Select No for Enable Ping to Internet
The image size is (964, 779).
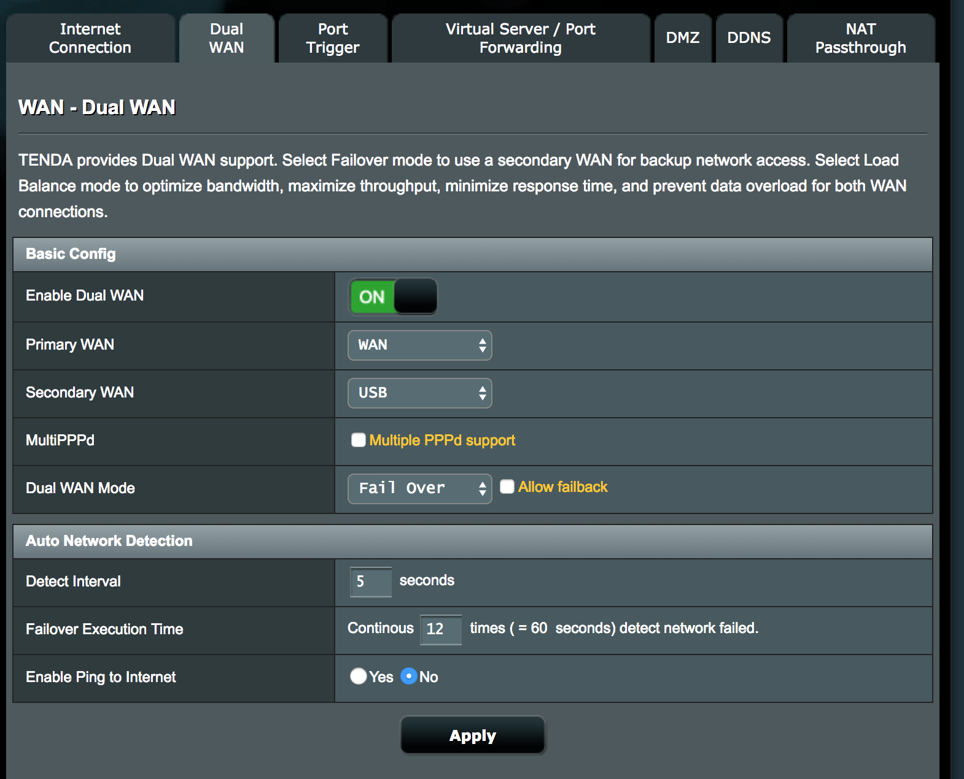[x=409, y=676]
